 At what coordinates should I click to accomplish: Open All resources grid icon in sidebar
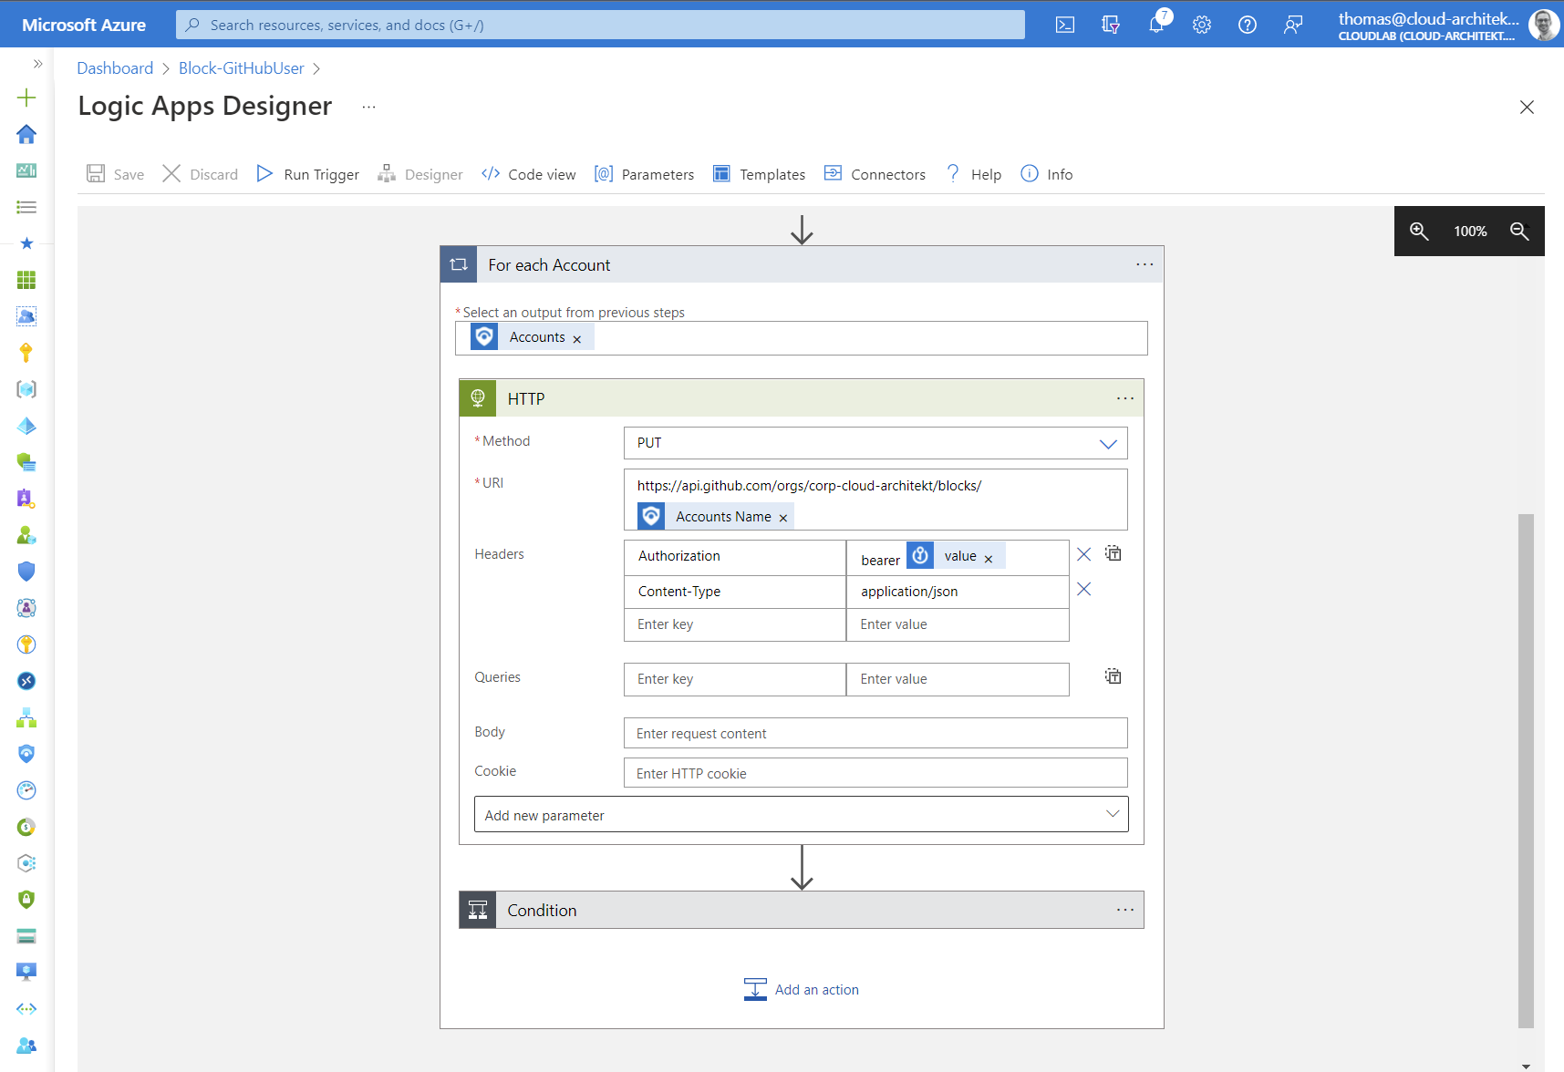pos(26,280)
